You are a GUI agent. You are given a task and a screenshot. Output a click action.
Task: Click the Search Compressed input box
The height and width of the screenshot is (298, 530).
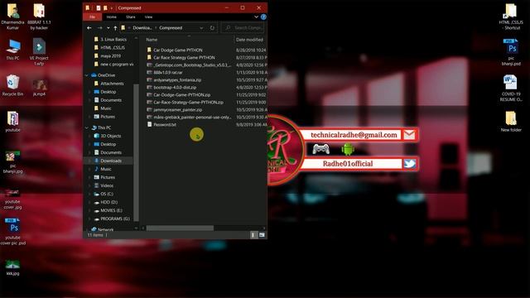click(243, 27)
